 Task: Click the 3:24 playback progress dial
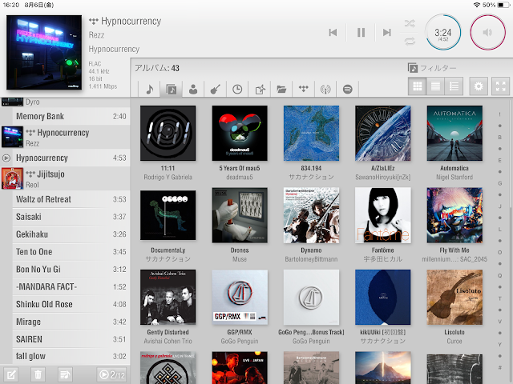click(x=443, y=32)
